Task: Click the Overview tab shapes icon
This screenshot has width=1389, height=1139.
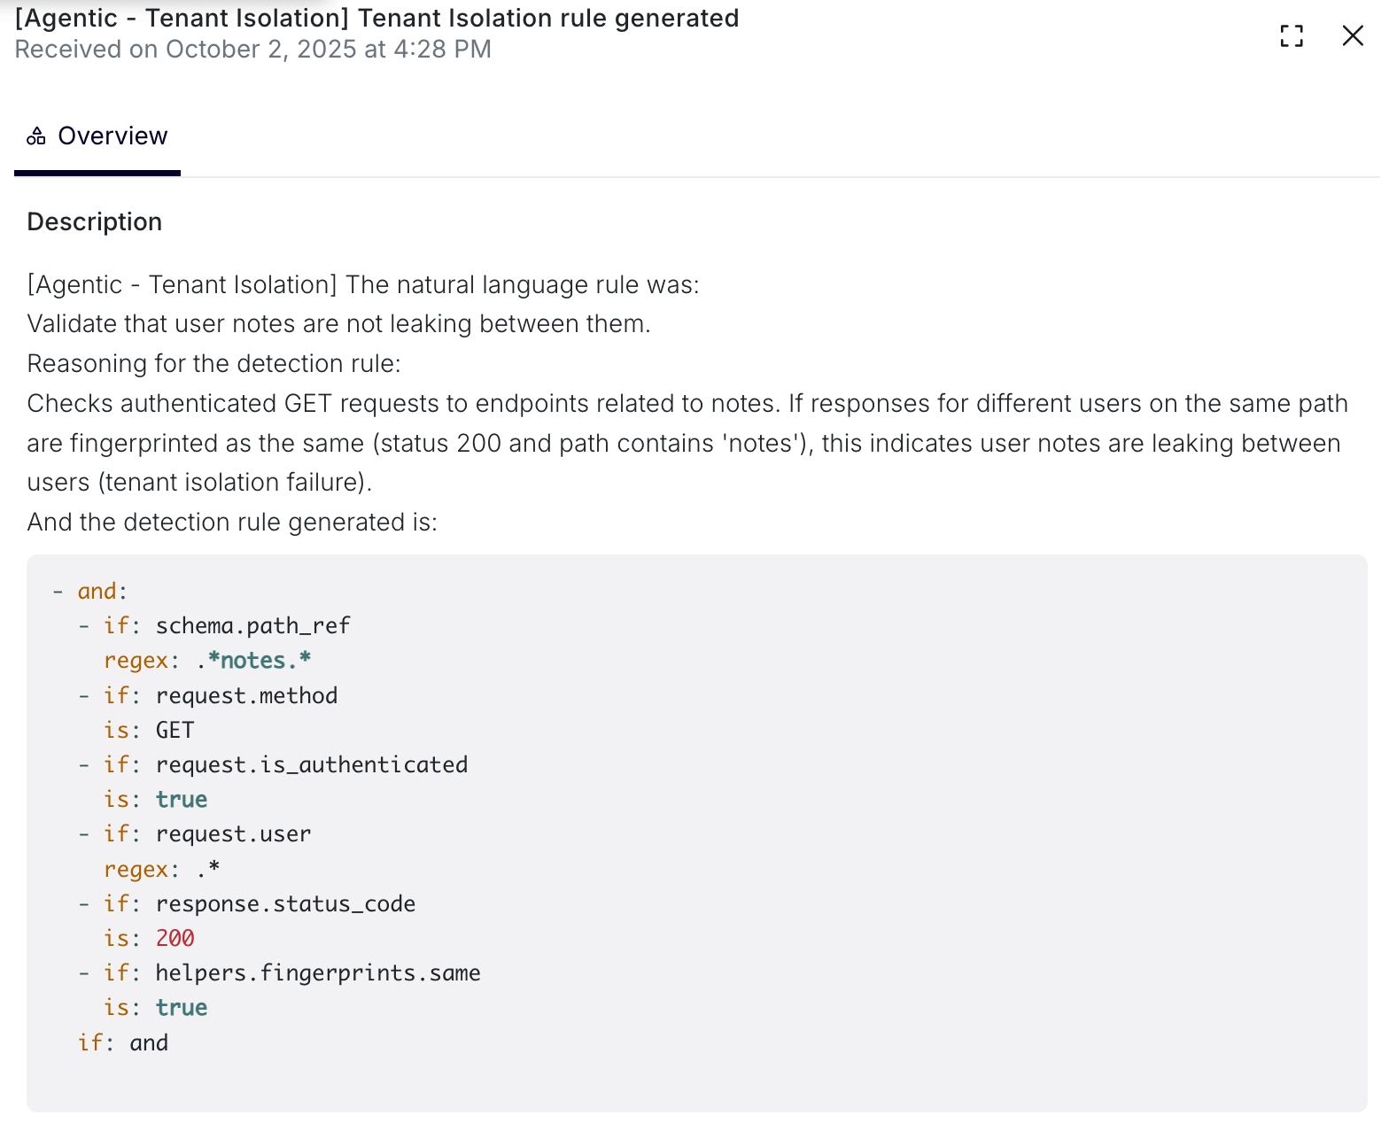Action: click(x=36, y=136)
